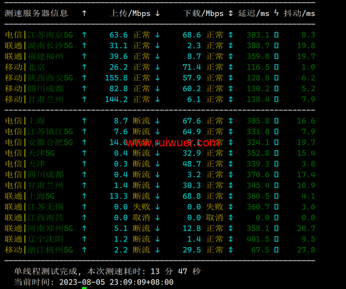This screenshot has height=289, width=346.
Task: Click the down arrow after 上传/Mbps header
Action: click(157, 13)
